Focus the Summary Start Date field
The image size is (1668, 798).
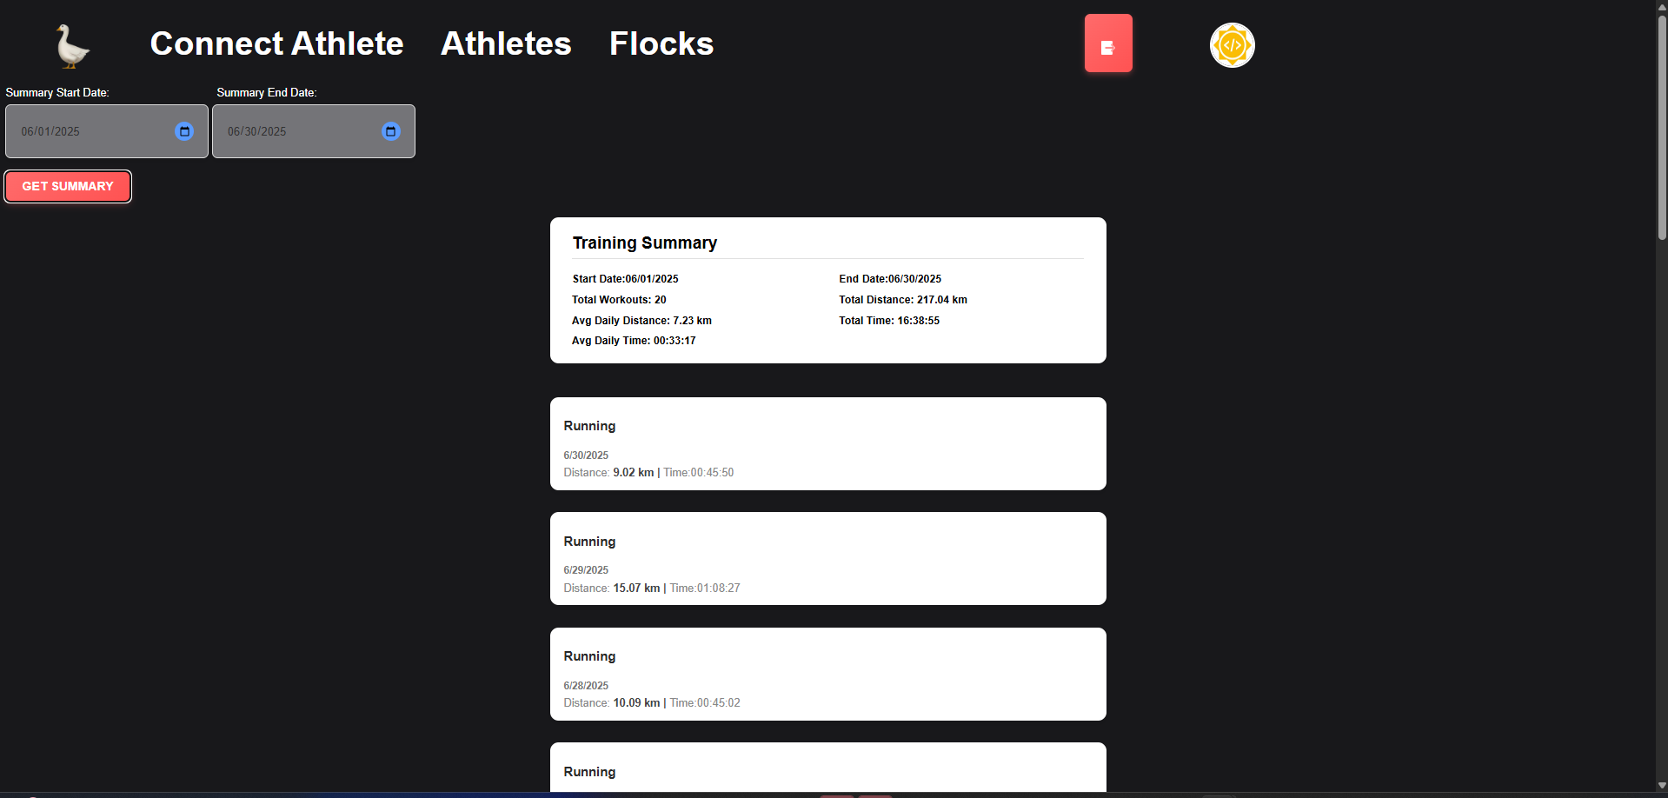107,131
